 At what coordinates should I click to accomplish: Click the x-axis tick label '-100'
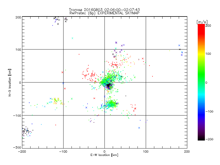click(63, 152)
